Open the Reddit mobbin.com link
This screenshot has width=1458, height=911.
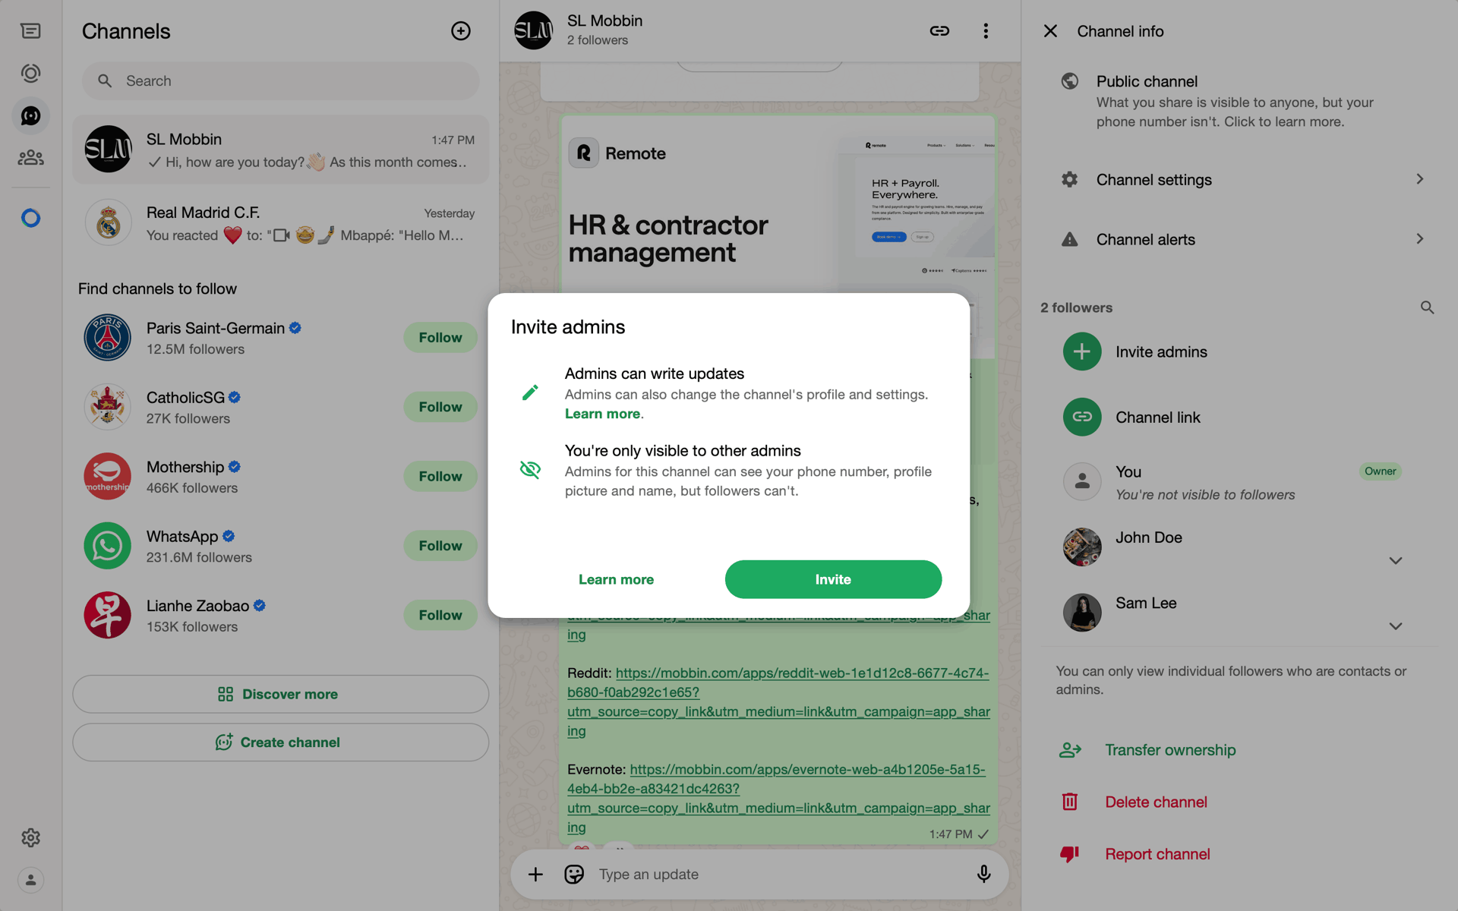click(778, 702)
